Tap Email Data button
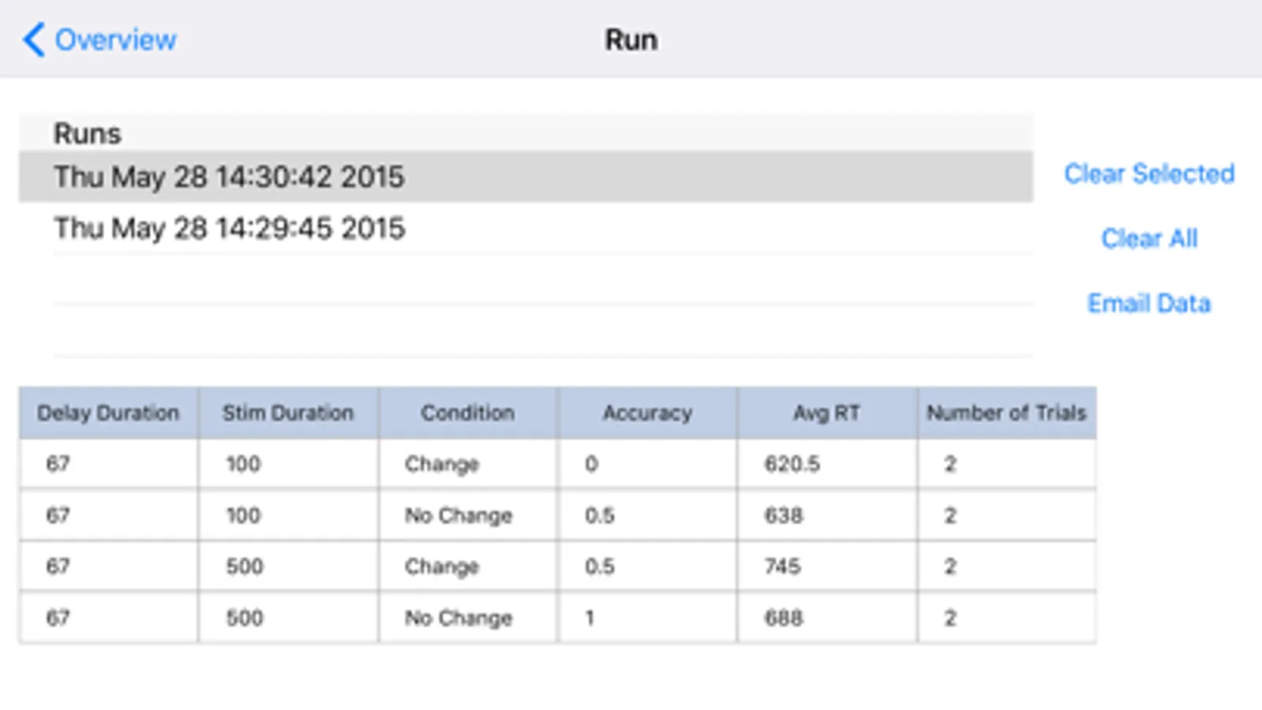This screenshot has height=710, width=1262. coord(1148,303)
